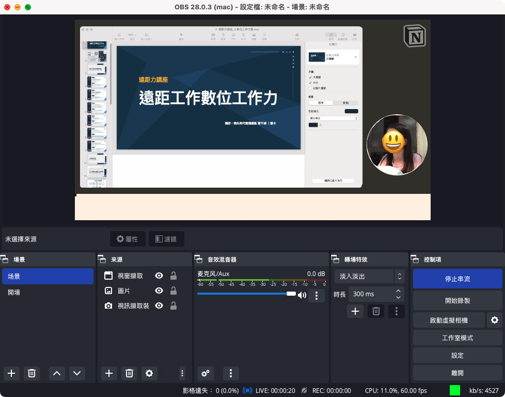The image size is (505, 397).
Task: Click the green connection status square
Action: click(455, 390)
